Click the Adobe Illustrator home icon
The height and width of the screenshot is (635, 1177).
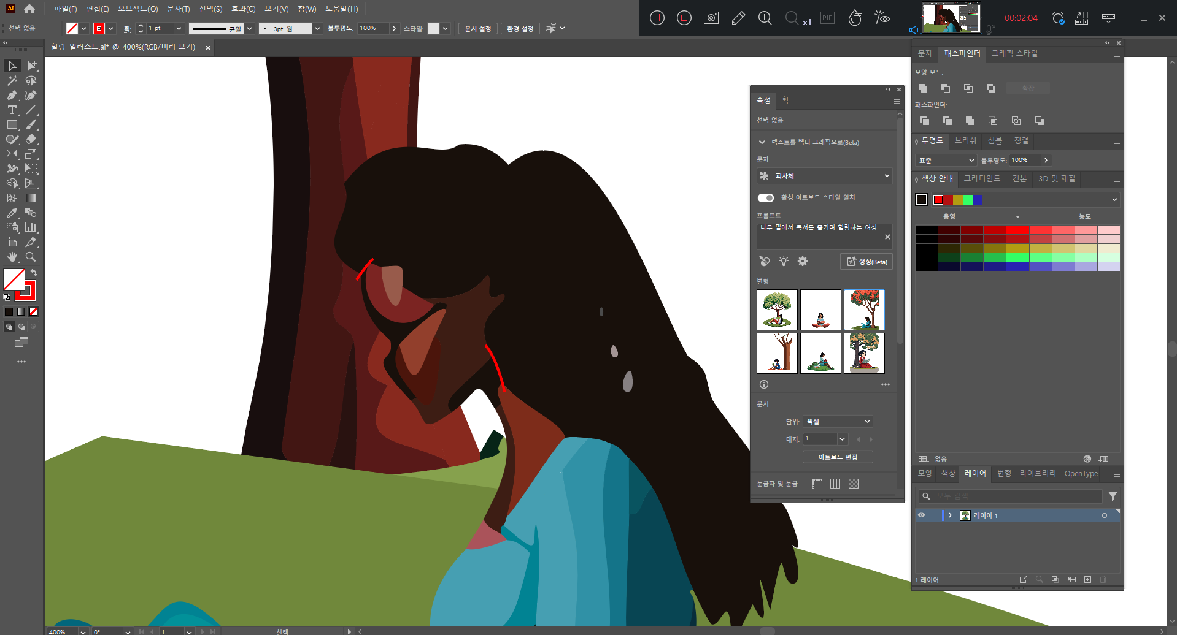click(x=29, y=9)
